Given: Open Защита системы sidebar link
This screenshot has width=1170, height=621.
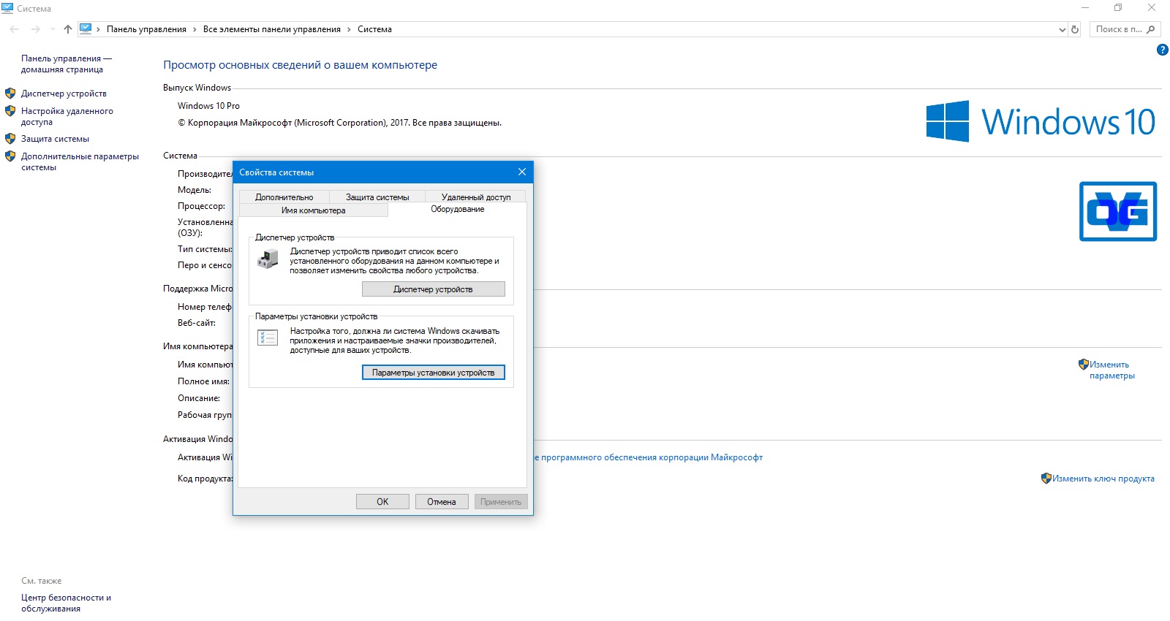Looking at the screenshot, I should click(x=55, y=139).
